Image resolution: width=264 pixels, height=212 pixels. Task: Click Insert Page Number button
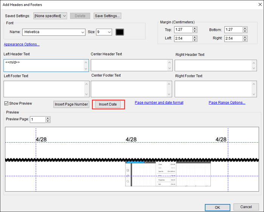pyautogui.click(x=71, y=104)
